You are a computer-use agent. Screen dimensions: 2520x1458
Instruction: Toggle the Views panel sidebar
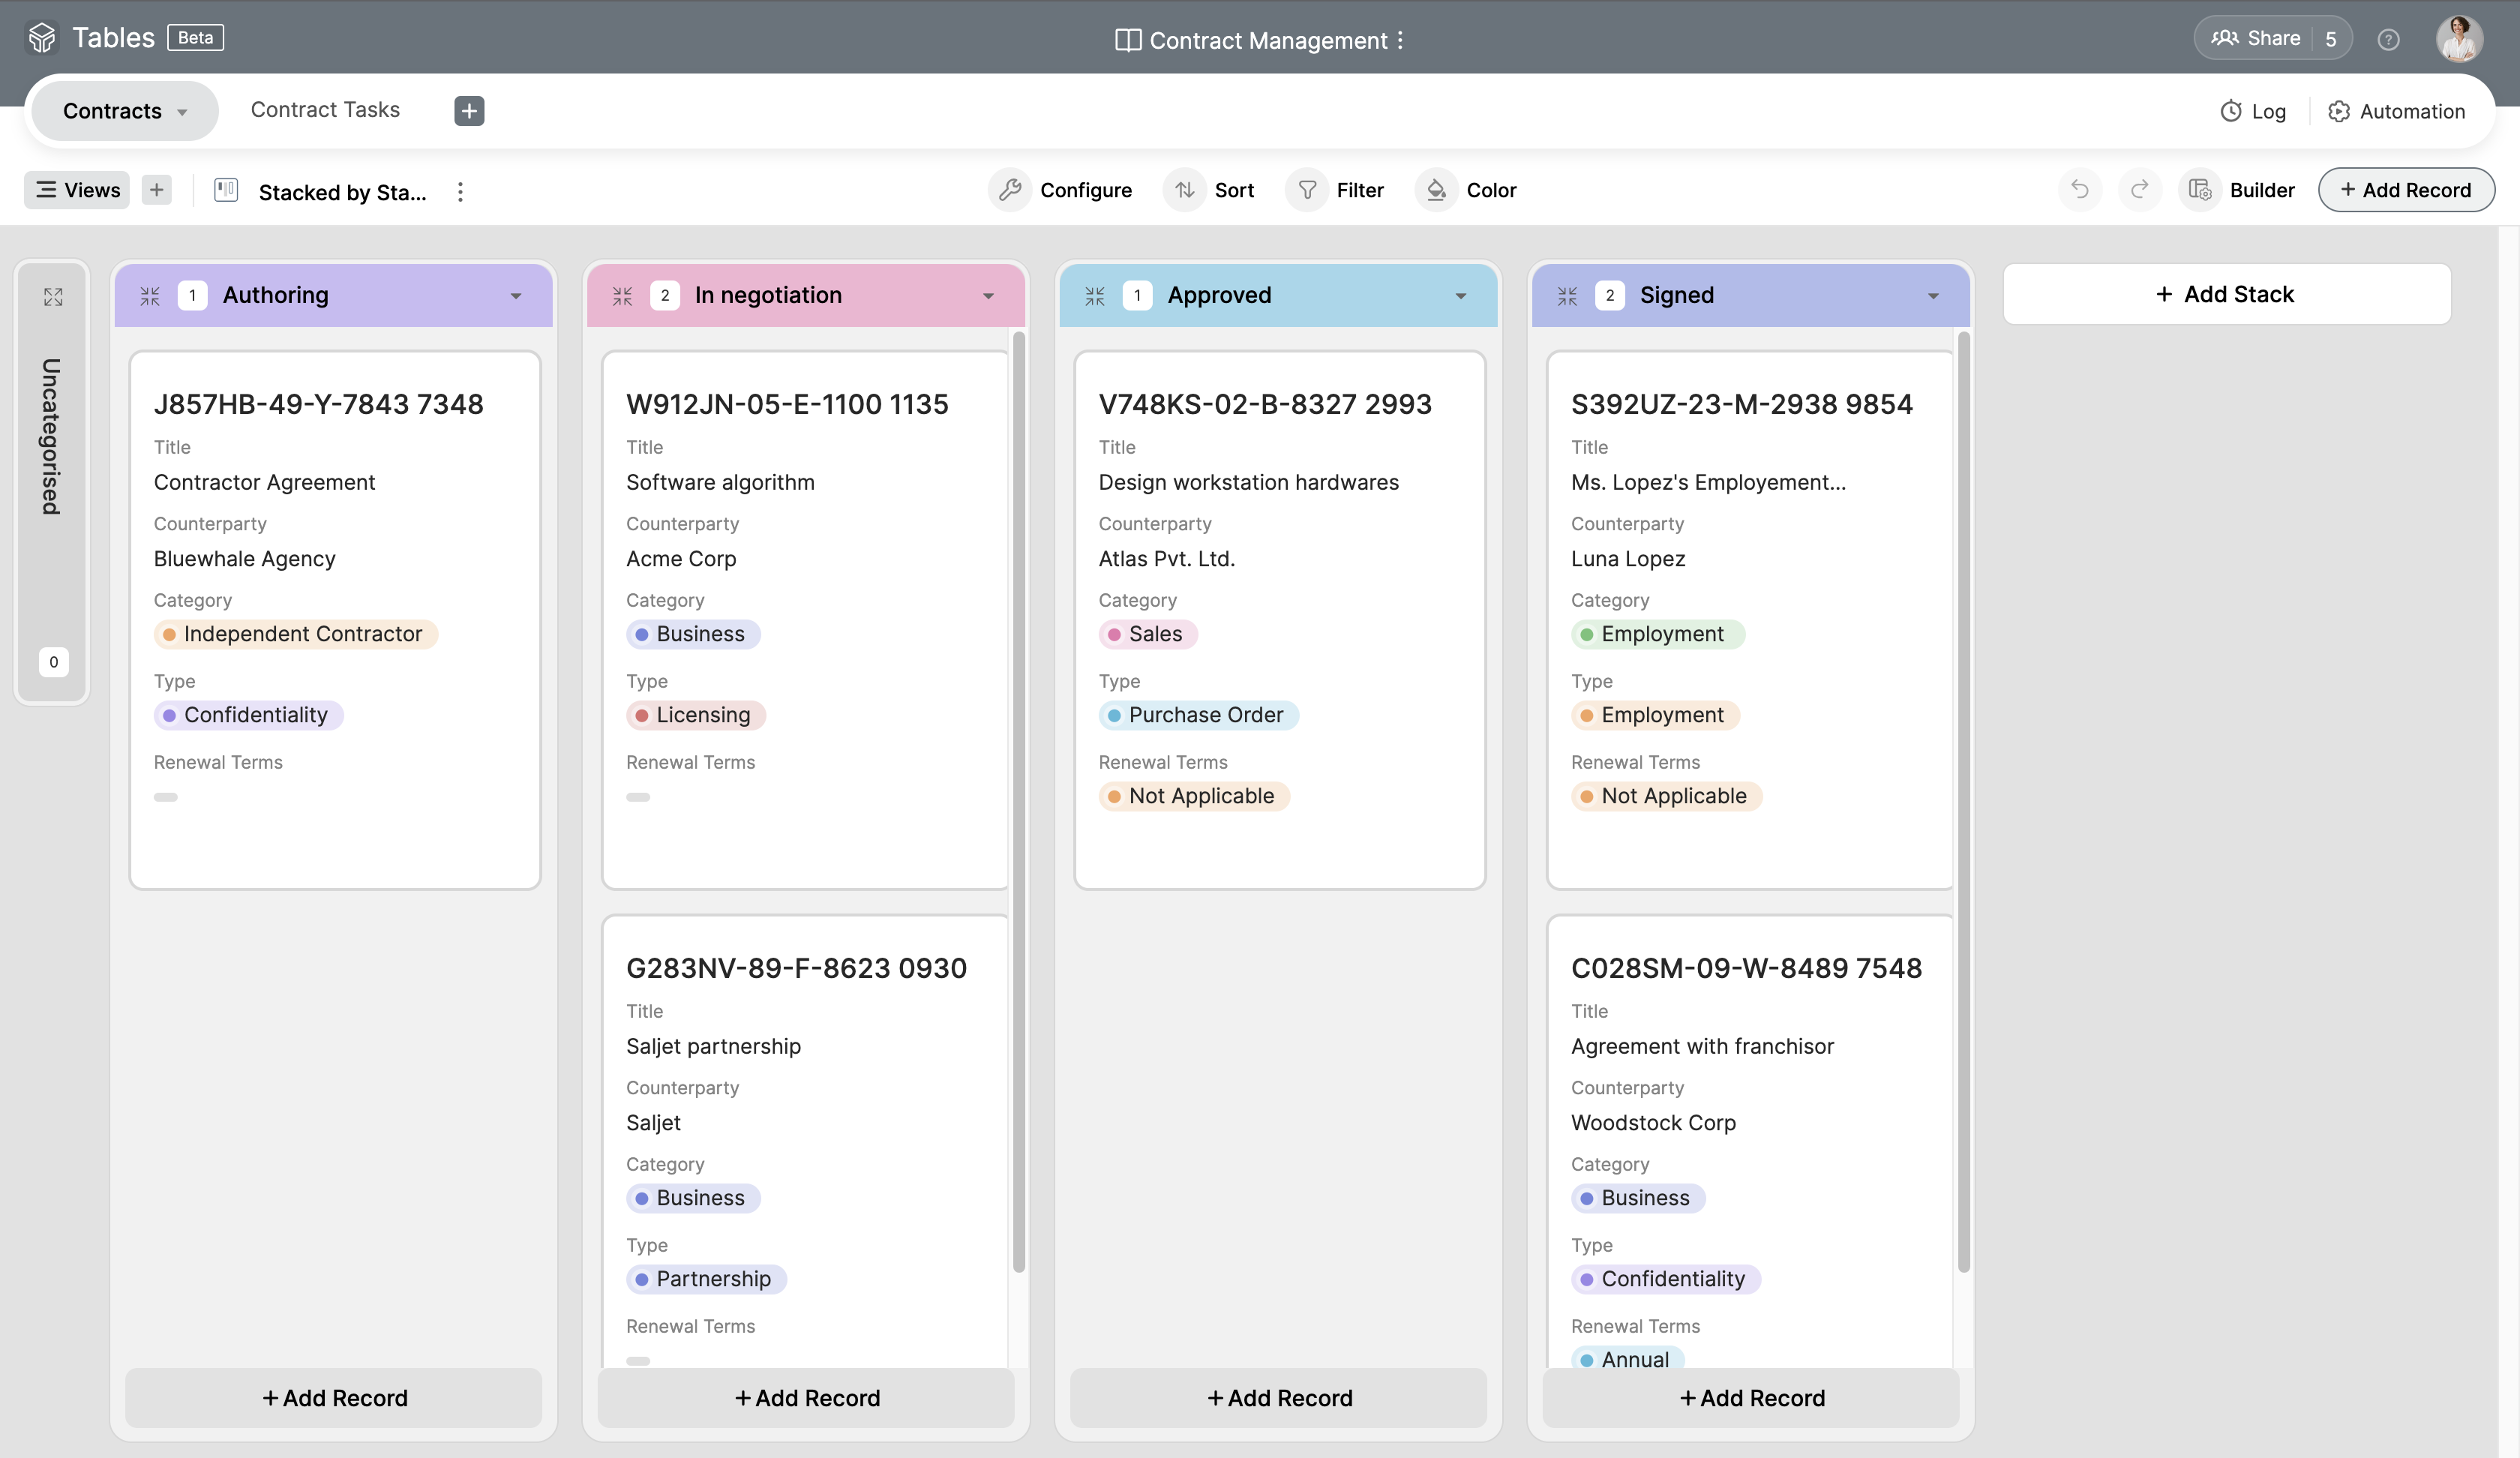point(76,189)
